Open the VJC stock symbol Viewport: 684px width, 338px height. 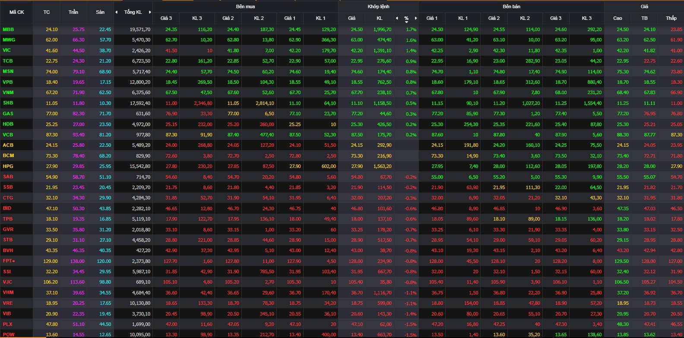click(7, 282)
